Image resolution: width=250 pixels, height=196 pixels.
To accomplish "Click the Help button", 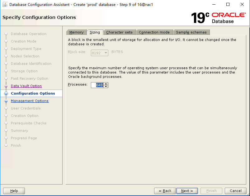I will (14, 191).
